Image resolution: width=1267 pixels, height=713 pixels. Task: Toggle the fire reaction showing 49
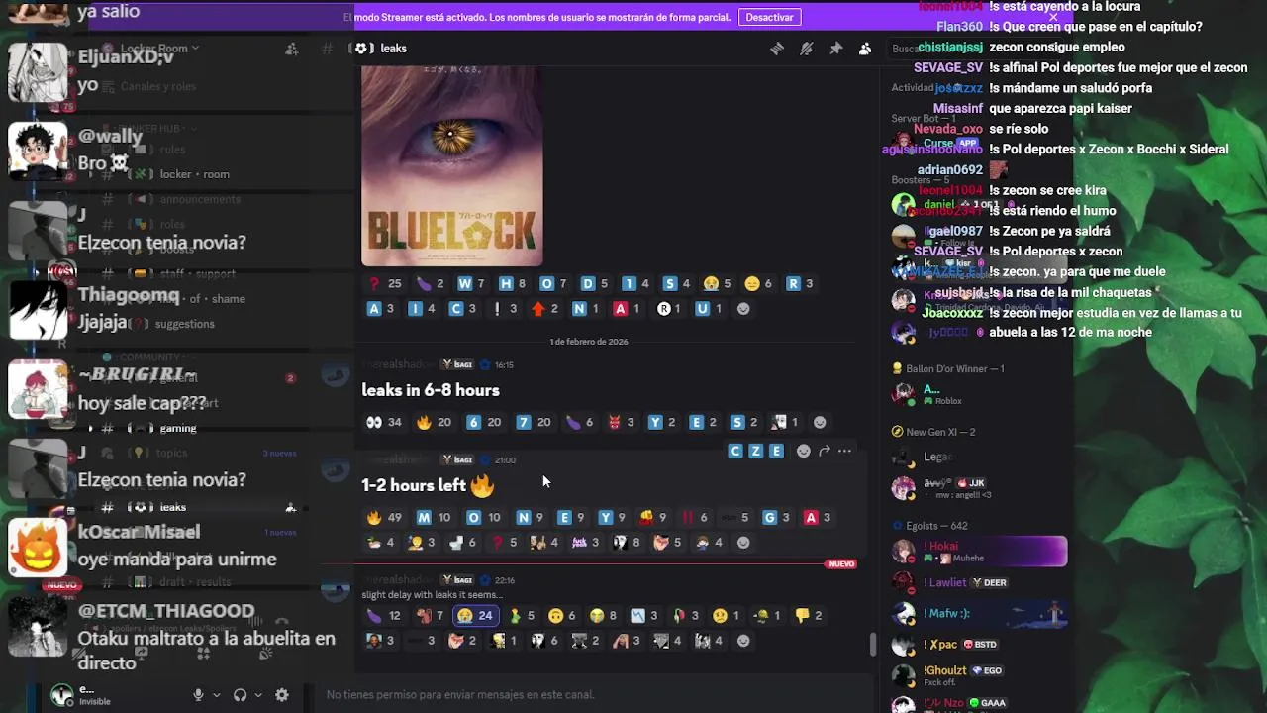pyautogui.click(x=384, y=517)
